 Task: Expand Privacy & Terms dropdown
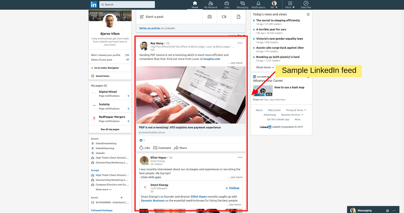296,110
